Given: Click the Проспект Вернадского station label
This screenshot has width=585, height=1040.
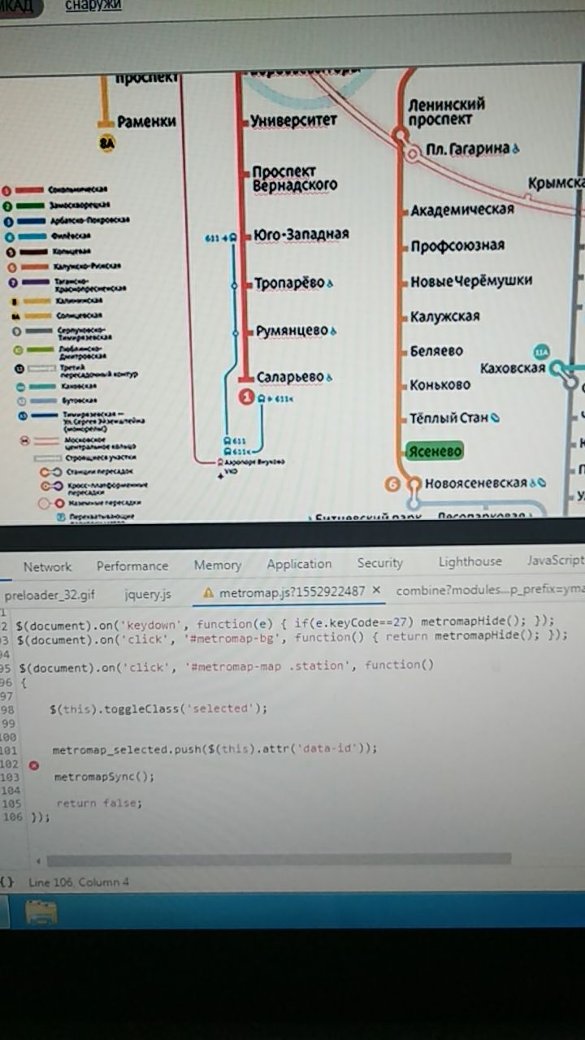Looking at the screenshot, I should tap(293, 178).
